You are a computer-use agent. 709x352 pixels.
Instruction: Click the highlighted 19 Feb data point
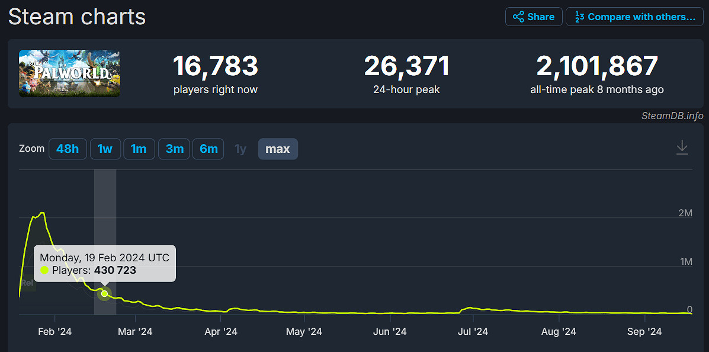click(105, 293)
